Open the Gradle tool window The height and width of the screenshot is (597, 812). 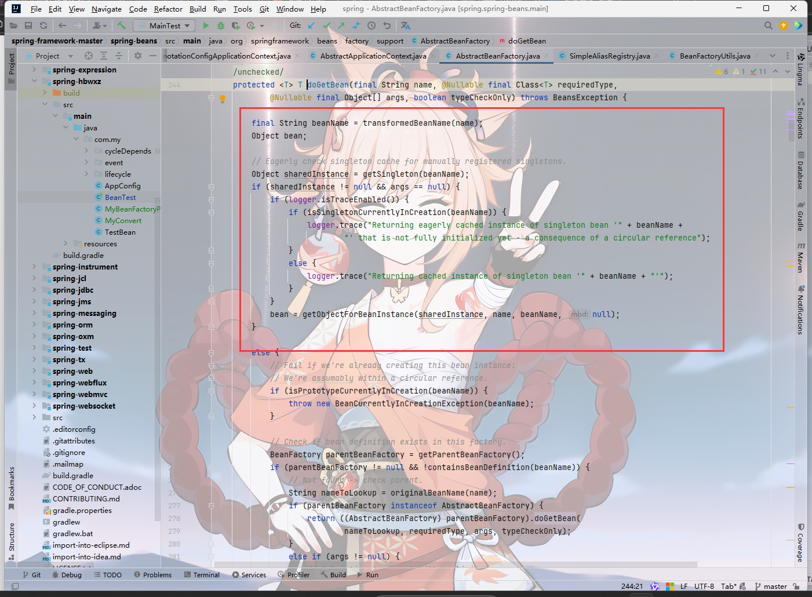pos(800,216)
